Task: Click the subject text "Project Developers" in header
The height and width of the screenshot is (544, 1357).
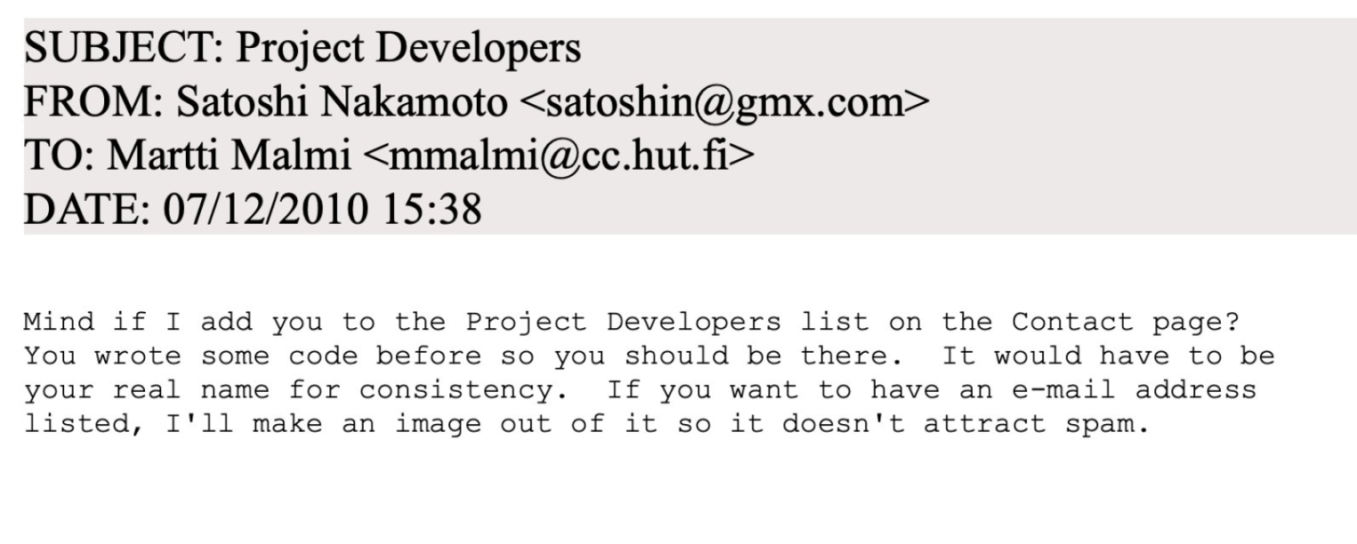Action: pyautogui.click(x=408, y=50)
